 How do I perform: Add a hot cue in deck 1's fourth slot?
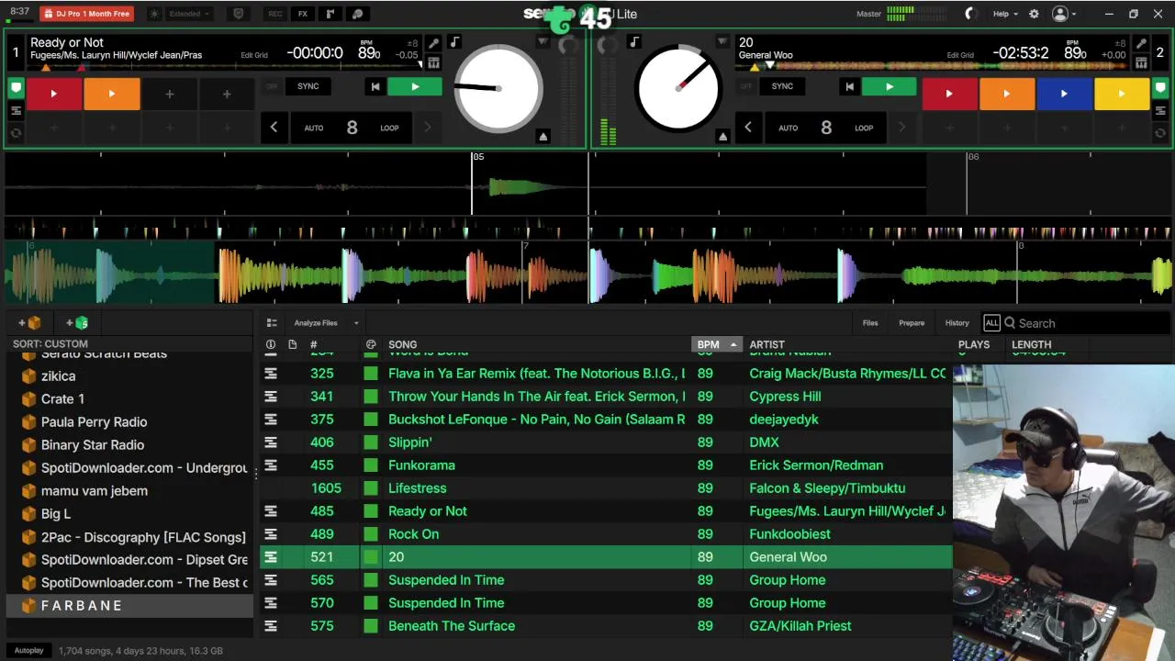tap(227, 94)
